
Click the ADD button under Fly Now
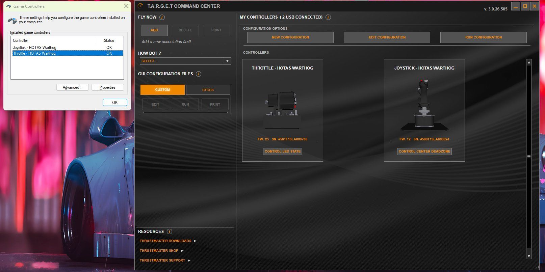[154, 30]
